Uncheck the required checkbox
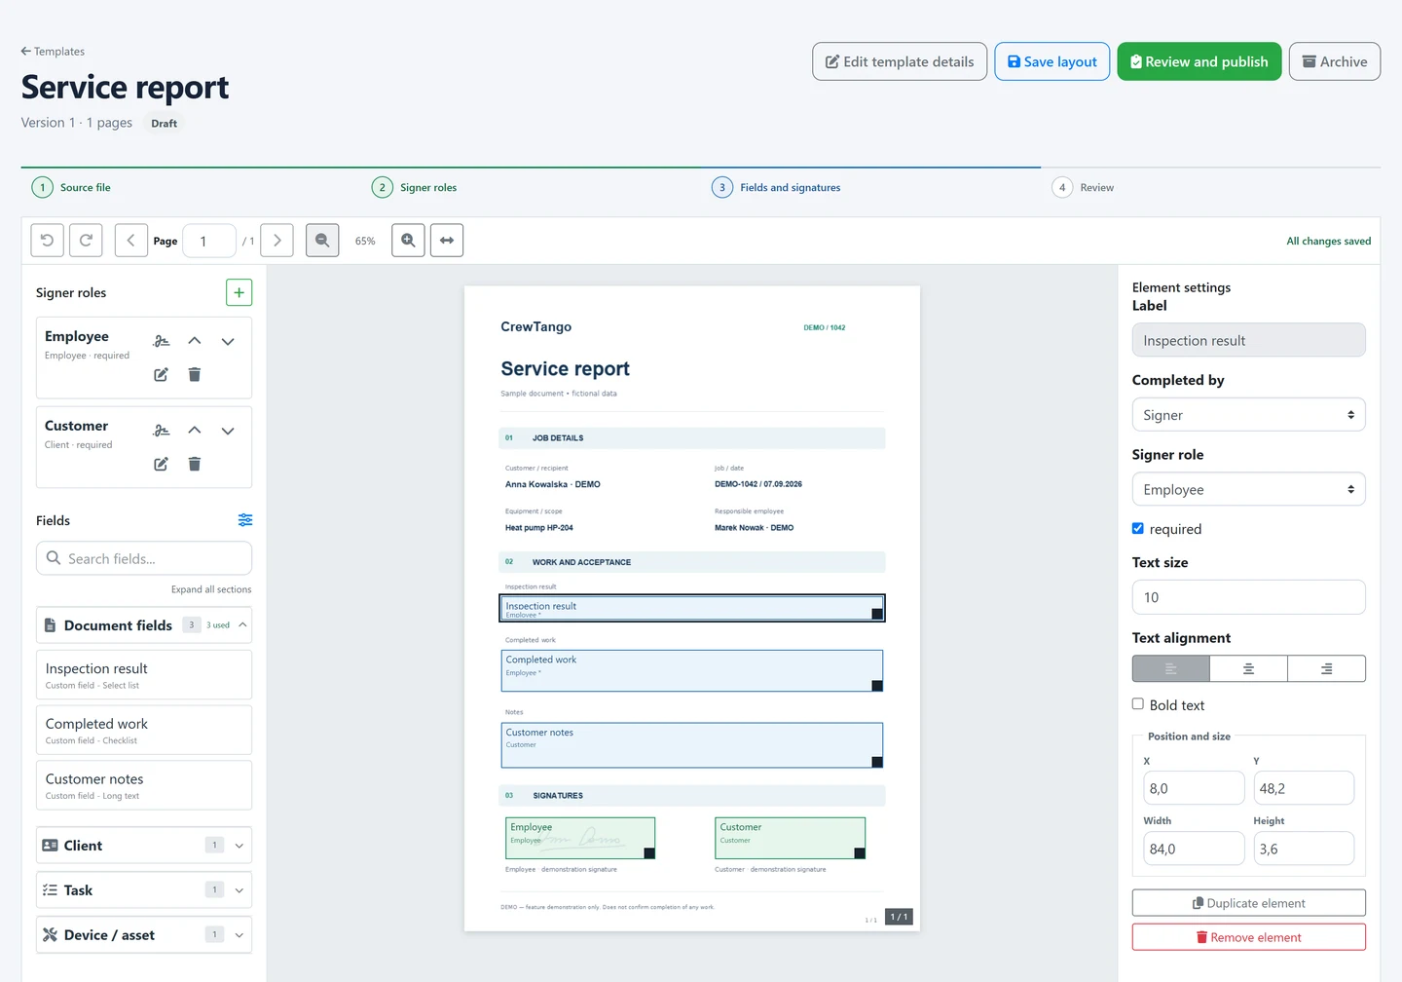This screenshot has width=1402, height=982. (x=1138, y=529)
